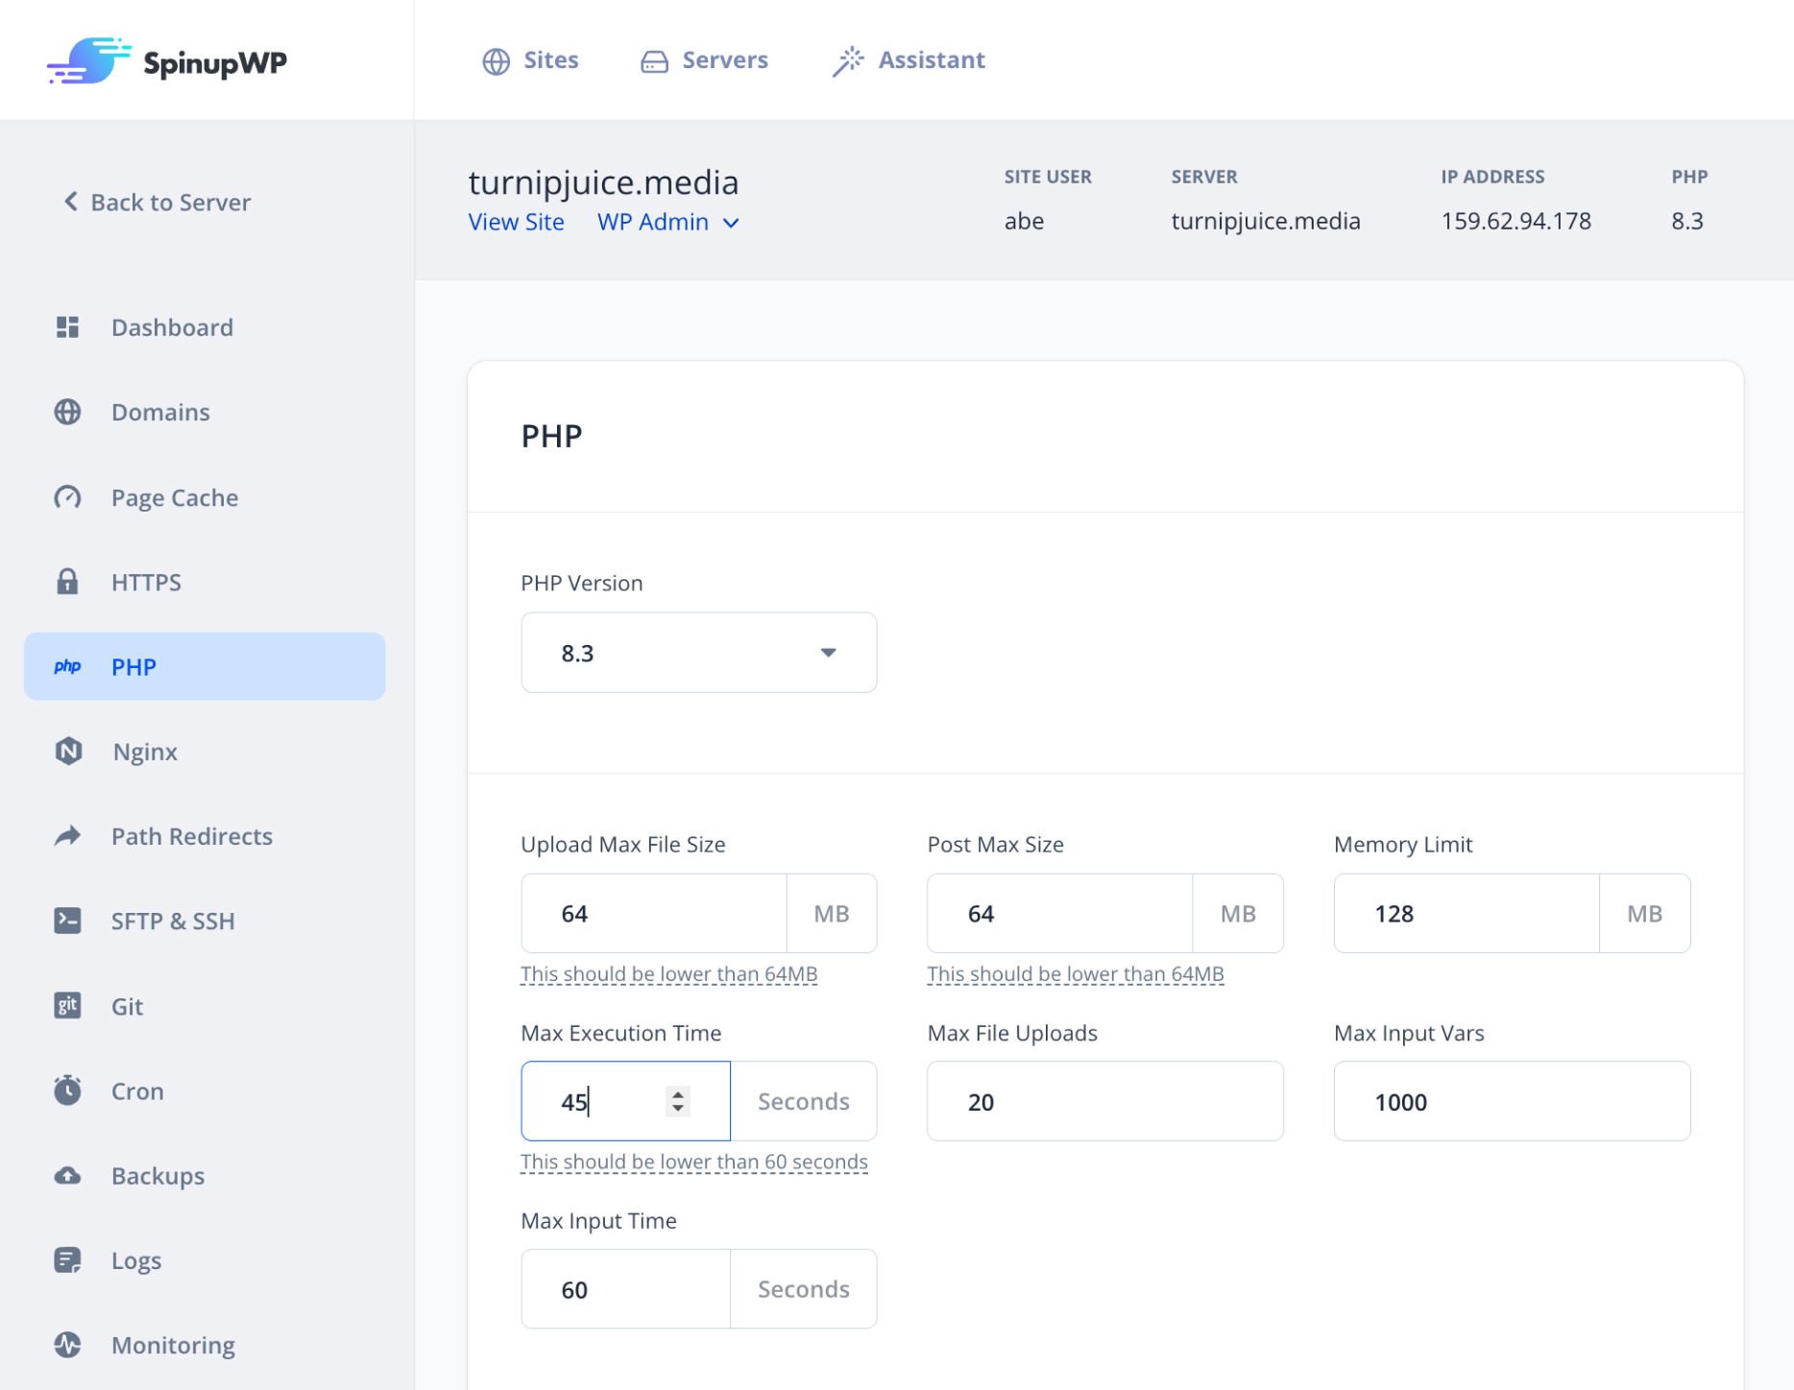The image size is (1794, 1390).
Task: Open the Servers menu
Action: [704, 60]
